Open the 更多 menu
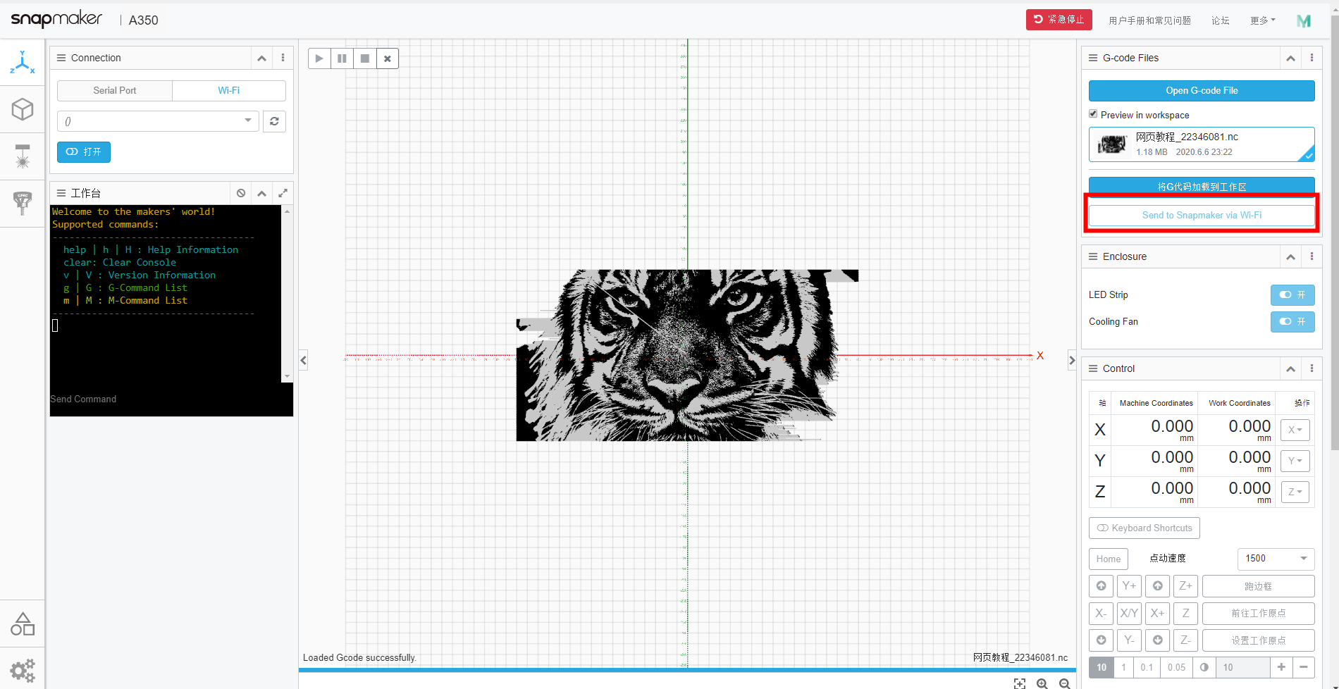The image size is (1339, 689). [x=1263, y=20]
